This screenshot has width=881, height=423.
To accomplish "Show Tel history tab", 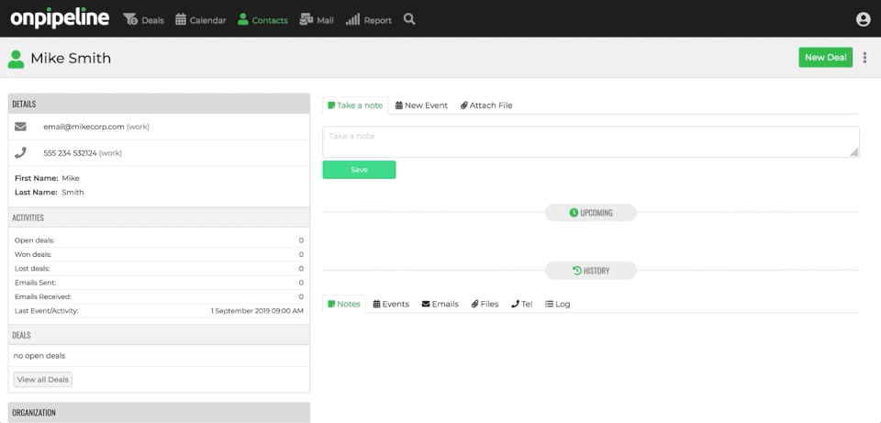I will pyautogui.click(x=522, y=304).
